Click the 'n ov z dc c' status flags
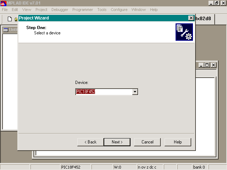Image resolution: width=227 pixels, height=170 pixels. pyautogui.click(x=147, y=167)
